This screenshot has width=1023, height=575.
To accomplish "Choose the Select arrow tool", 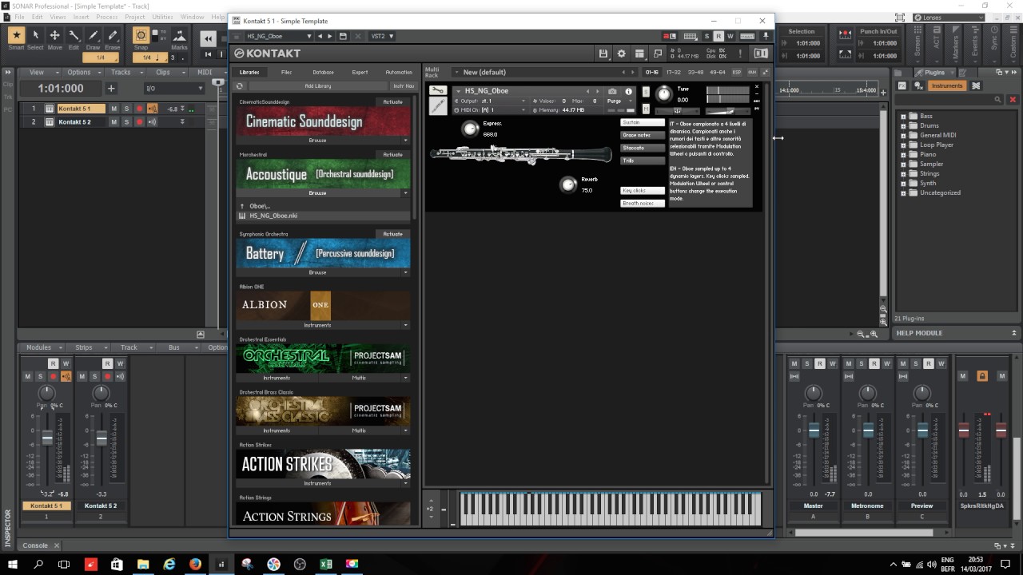I will click(x=35, y=35).
